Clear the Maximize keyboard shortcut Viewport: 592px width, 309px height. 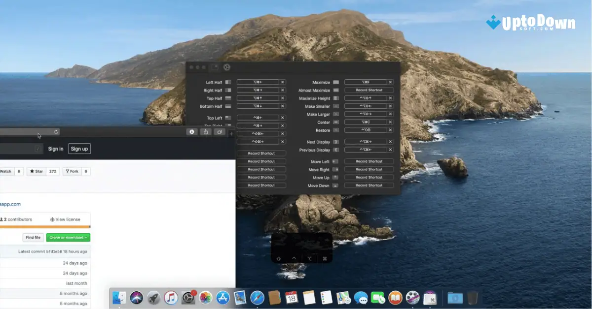pyautogui.click(x=391, y=82)
